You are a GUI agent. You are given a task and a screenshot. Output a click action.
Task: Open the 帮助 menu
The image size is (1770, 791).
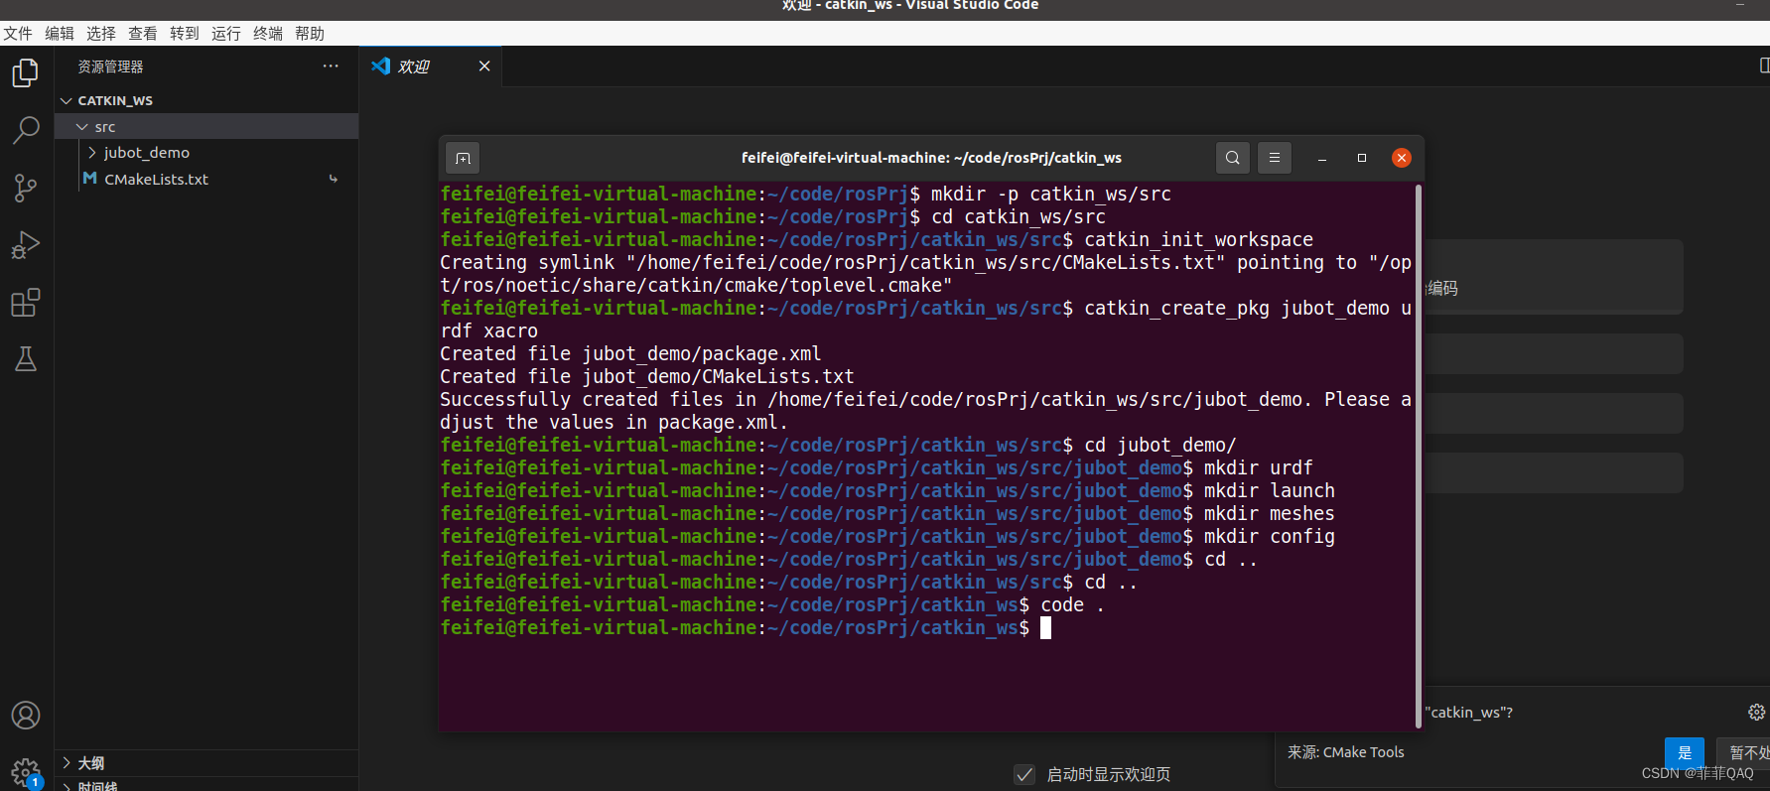310,34
